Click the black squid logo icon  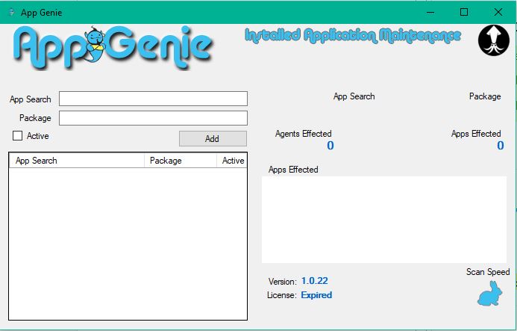[493, 40]
